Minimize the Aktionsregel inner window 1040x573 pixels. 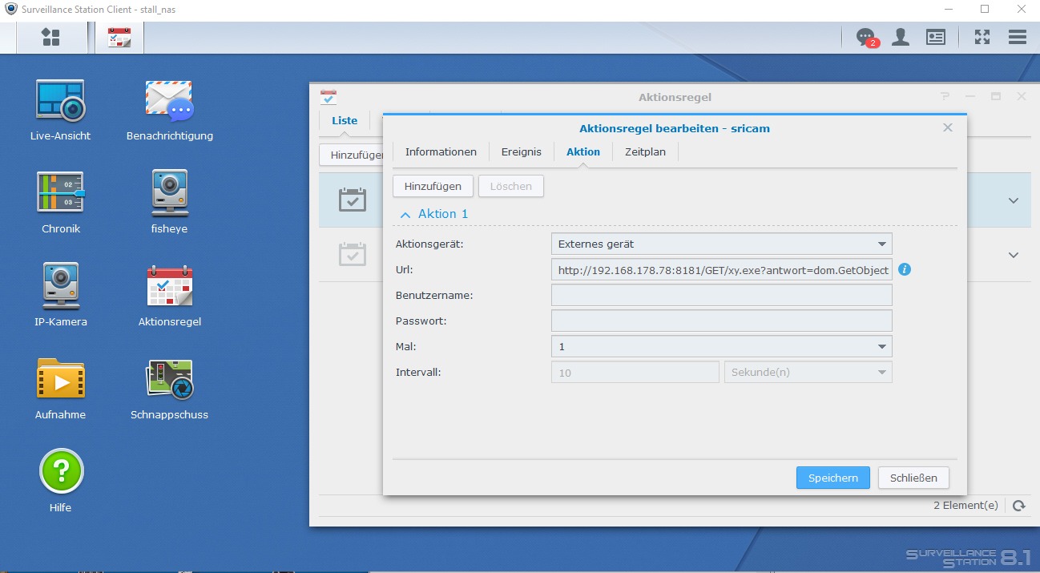[x=971, y=96]
